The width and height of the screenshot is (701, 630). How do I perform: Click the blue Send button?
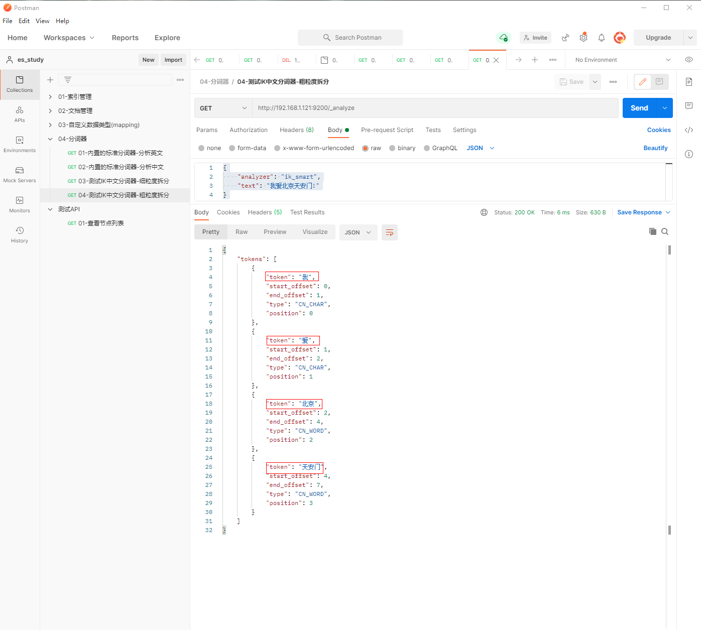pos(639,108)
